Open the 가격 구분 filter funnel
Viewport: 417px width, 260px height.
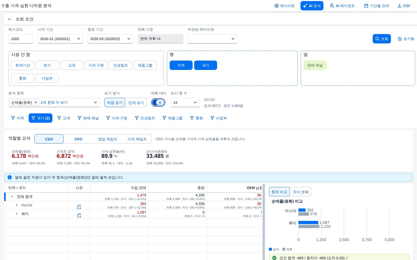(117, 118)
